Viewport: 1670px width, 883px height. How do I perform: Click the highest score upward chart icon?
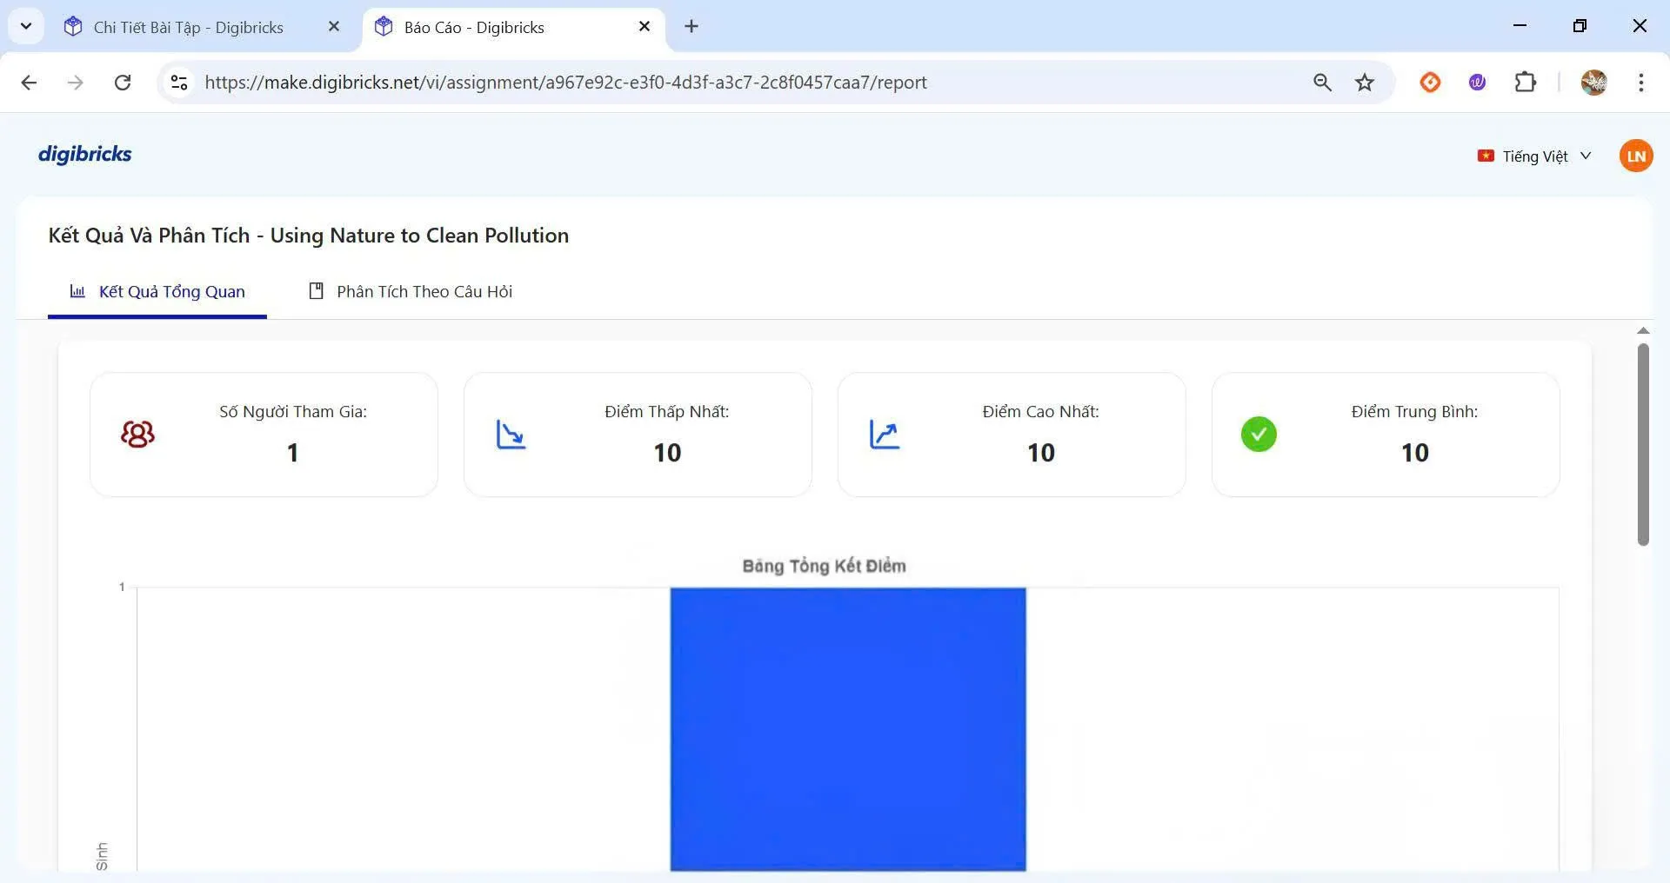point(885,434)
